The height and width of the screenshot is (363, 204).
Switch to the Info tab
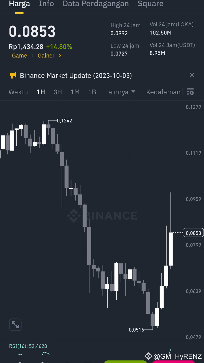pyautogui.click(x=46, y=4)
